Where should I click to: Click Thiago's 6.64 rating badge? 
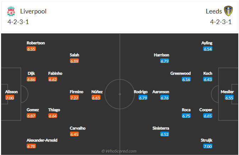pyautogui.click(x=53, y=116)
